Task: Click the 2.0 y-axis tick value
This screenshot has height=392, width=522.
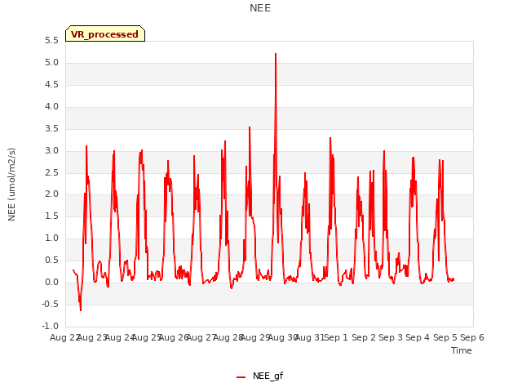Action: click(51, 194)
